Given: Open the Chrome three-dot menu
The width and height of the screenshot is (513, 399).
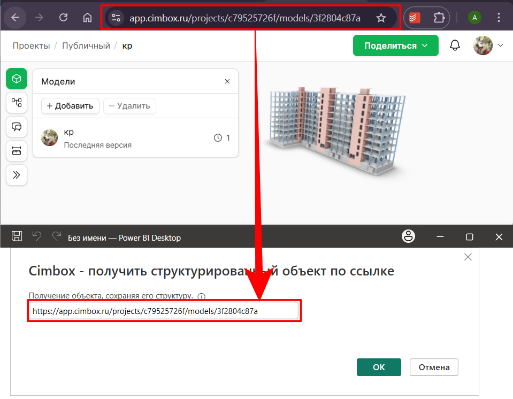Looking at the screenshot, I should tap(499, 18).
